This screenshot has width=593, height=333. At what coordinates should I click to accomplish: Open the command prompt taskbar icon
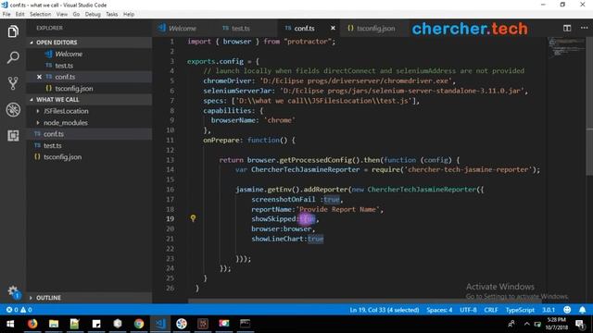tap(245, 324)
